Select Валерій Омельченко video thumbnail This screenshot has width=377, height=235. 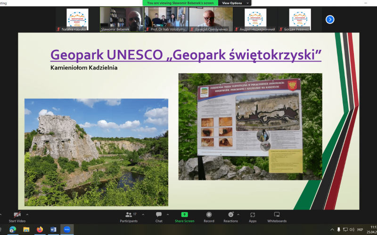pyautogui.click(x=211, y=19)
